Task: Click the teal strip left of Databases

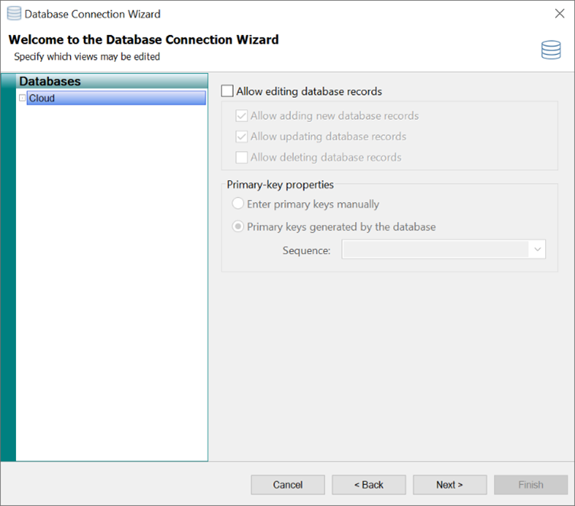Action: (x=8, y=267)
